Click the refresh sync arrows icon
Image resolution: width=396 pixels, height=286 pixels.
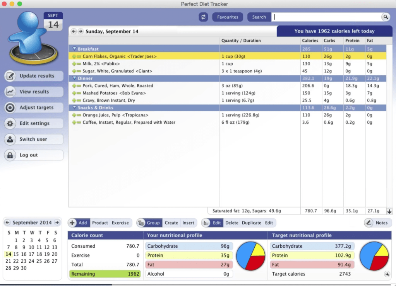203,17
